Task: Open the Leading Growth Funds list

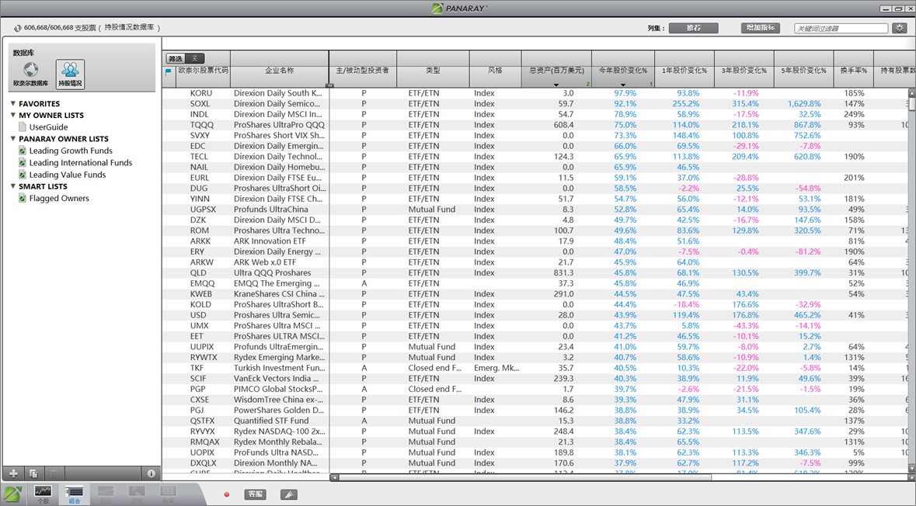Action: tap(71, 151)
